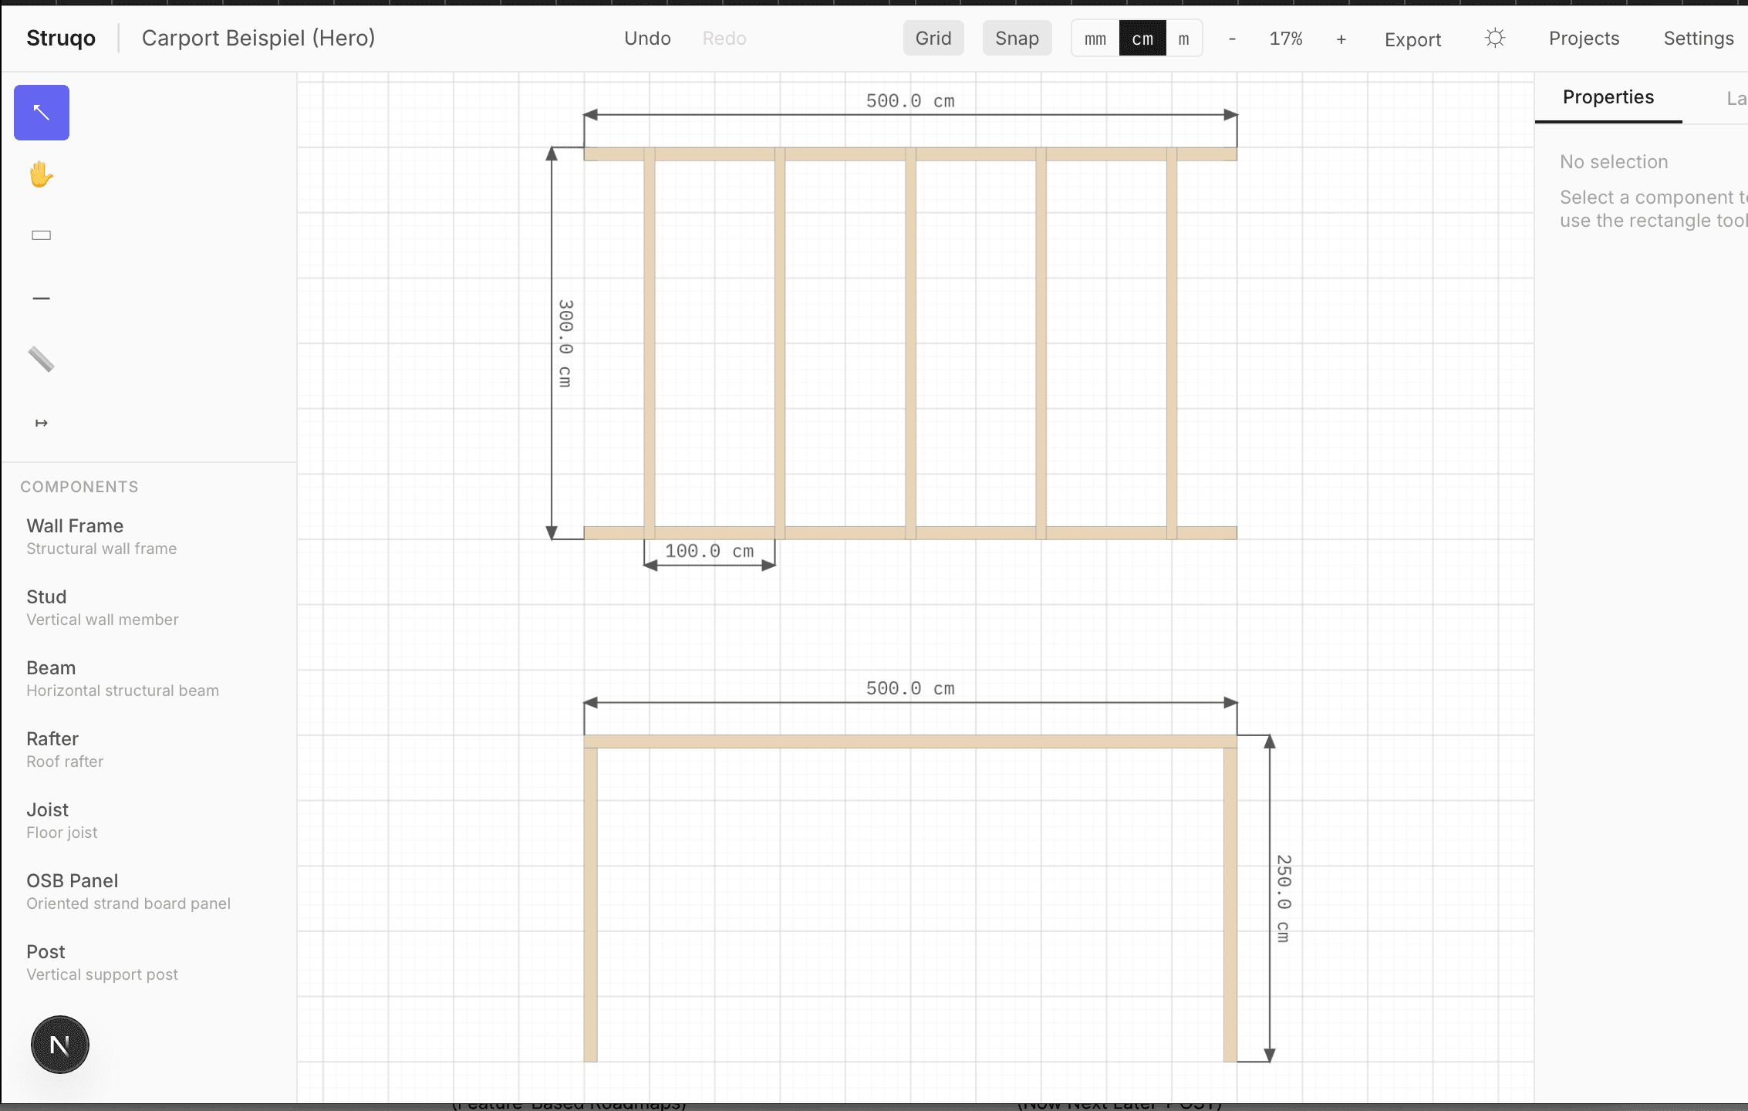Image resolution: width=1748 pixels, height=1111 pixels.
Task: Activate the hand pan tool
Action: coord(42,174)
